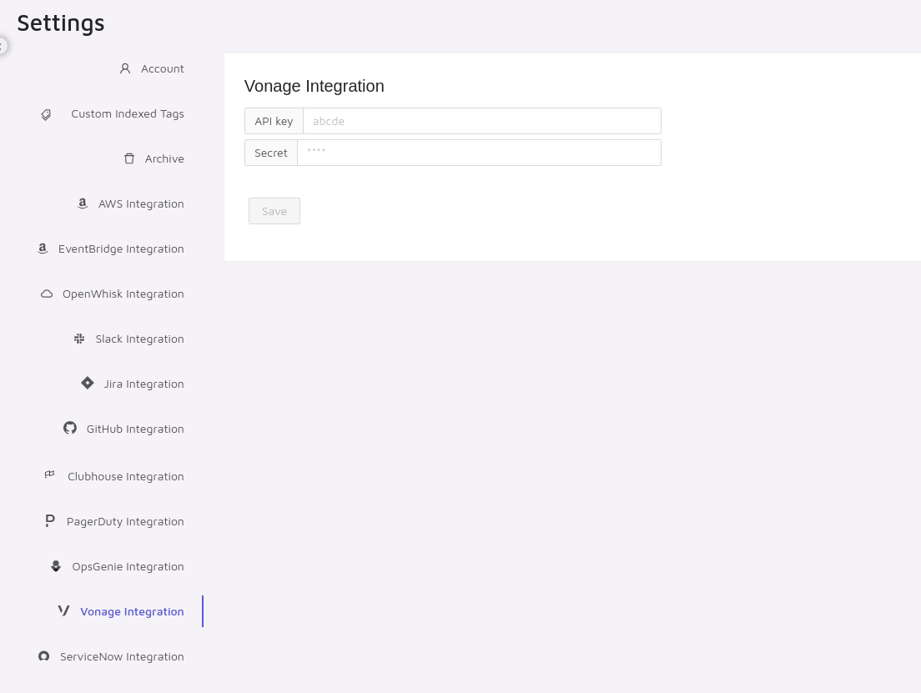Image resolution: width=921 pixels, height=693 pixels.
Task: Click the sidebar collapse handle near Settings title
Action: point(3,45)
